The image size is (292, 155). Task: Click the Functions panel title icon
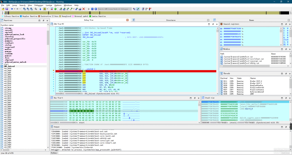pyautogui.click(x=2, y=20)
